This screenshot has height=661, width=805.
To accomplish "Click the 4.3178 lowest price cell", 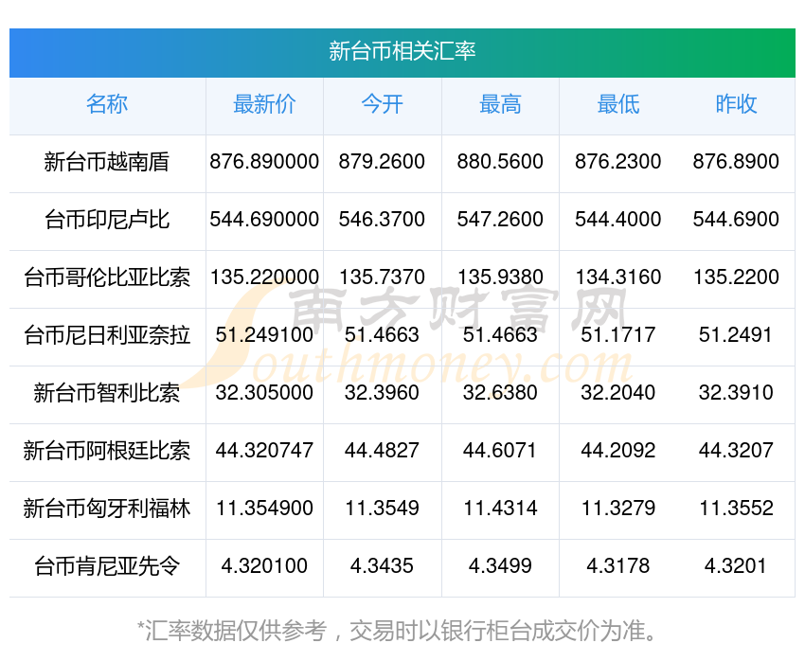I will pos(618,566).
